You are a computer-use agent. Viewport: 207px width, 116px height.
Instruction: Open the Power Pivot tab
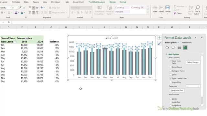78,2
